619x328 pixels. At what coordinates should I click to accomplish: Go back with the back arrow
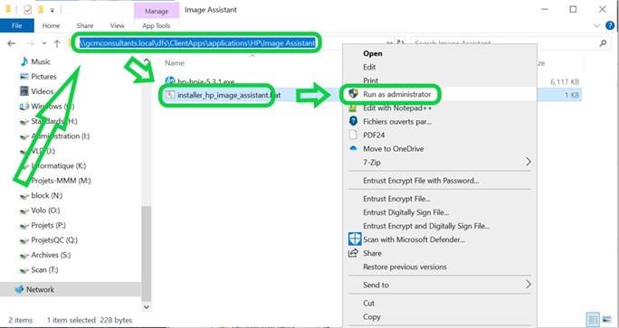(12, 43)
